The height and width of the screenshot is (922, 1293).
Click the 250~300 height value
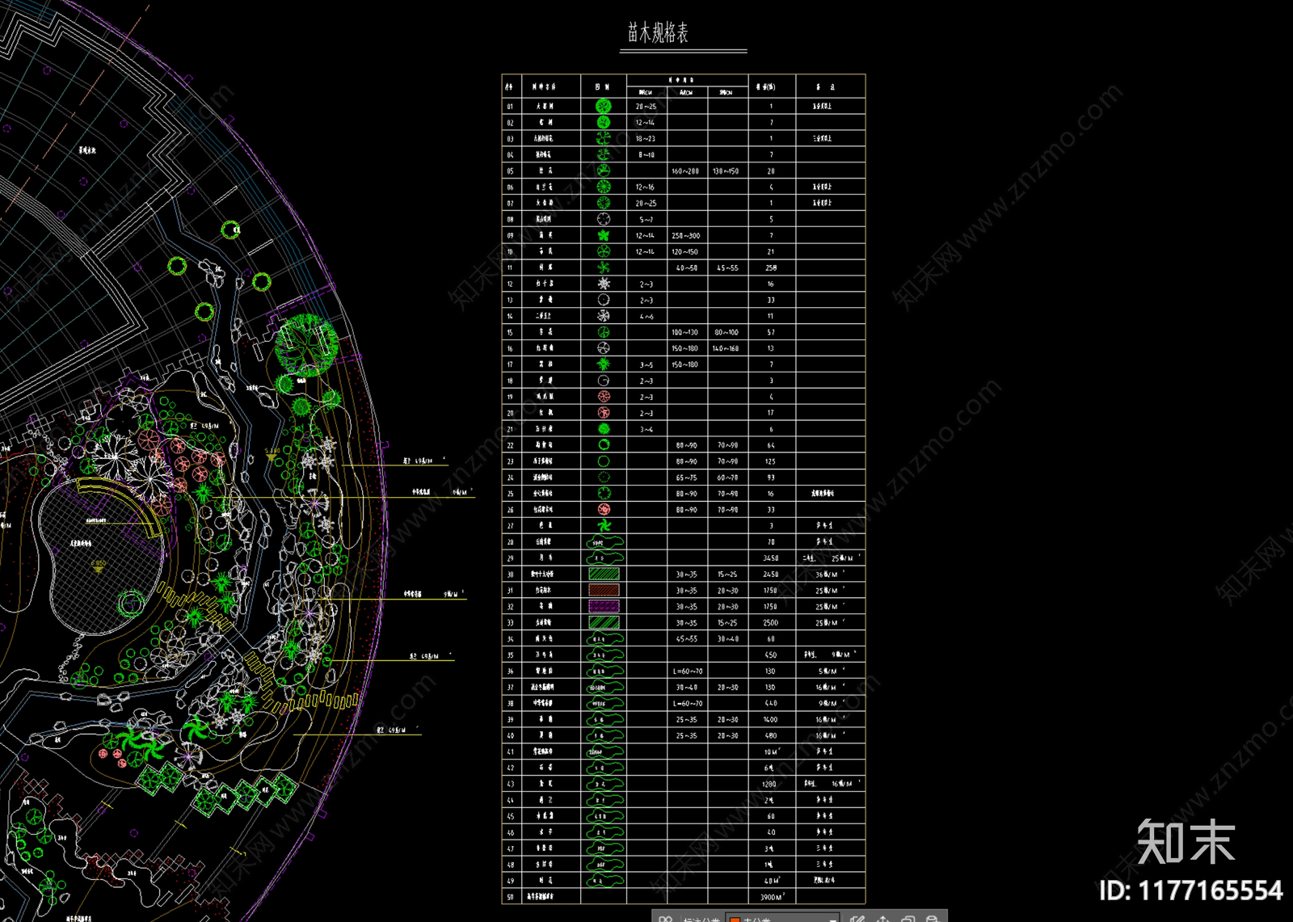(685, 236)
